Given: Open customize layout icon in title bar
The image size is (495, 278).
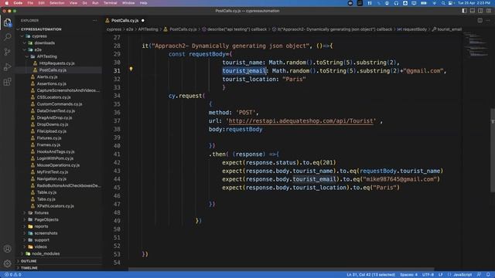Looking at the screenshot, I should [488, 11].
